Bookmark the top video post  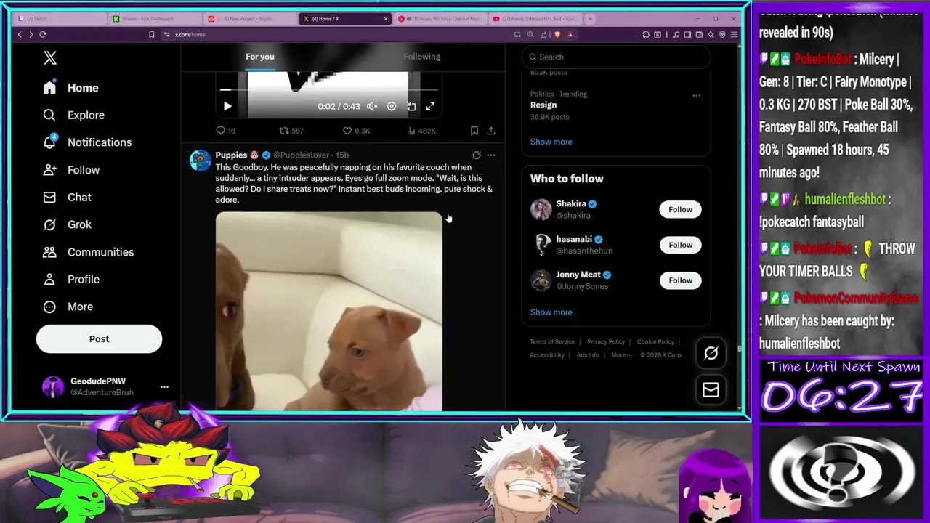(x=474, y=131)
